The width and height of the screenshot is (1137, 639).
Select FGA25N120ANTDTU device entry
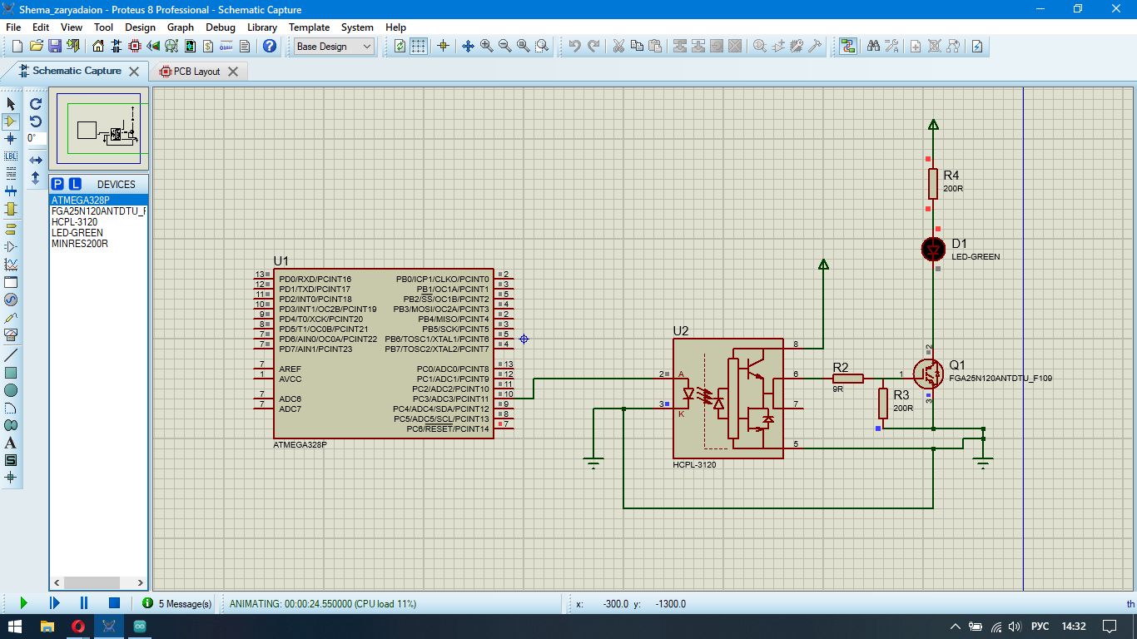(x=98, y=211)
